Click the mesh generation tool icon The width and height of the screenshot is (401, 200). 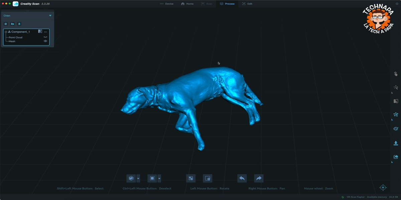pos(396,114)
